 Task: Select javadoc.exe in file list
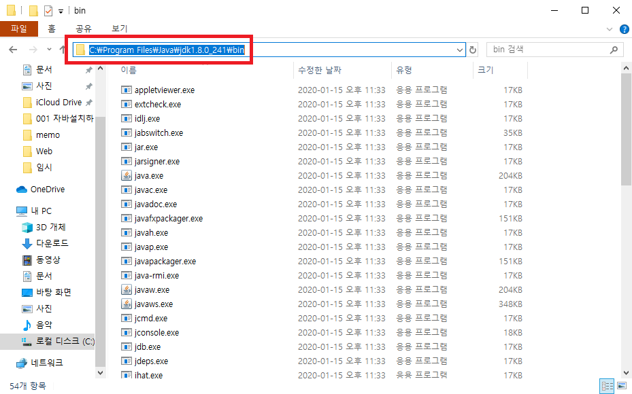(x=156, y=204)
